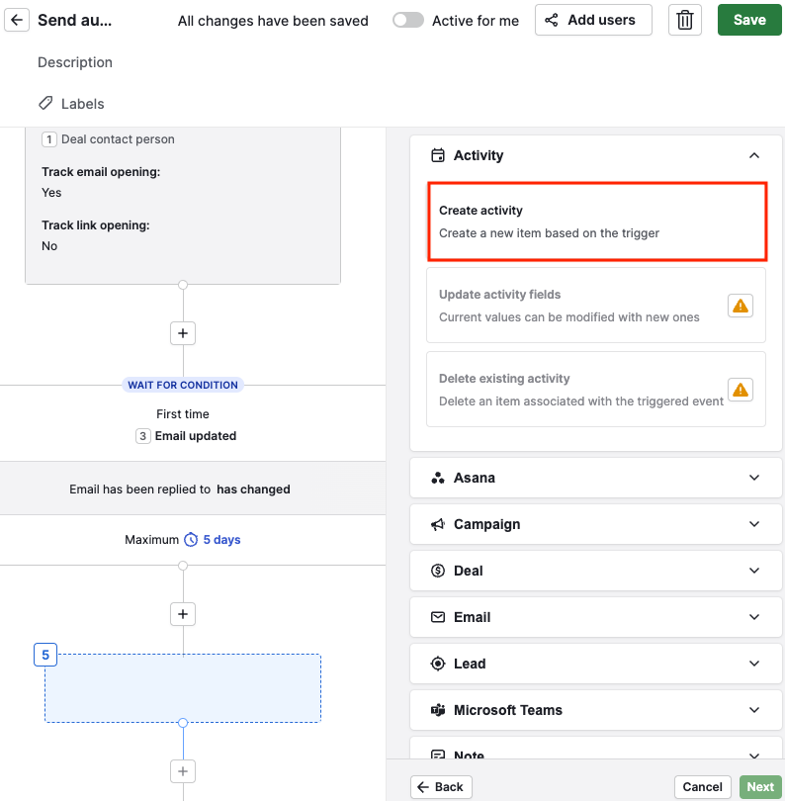Click the Labels tag icon
The width and height of the screenshot is (785, 801).
(45, 103)
